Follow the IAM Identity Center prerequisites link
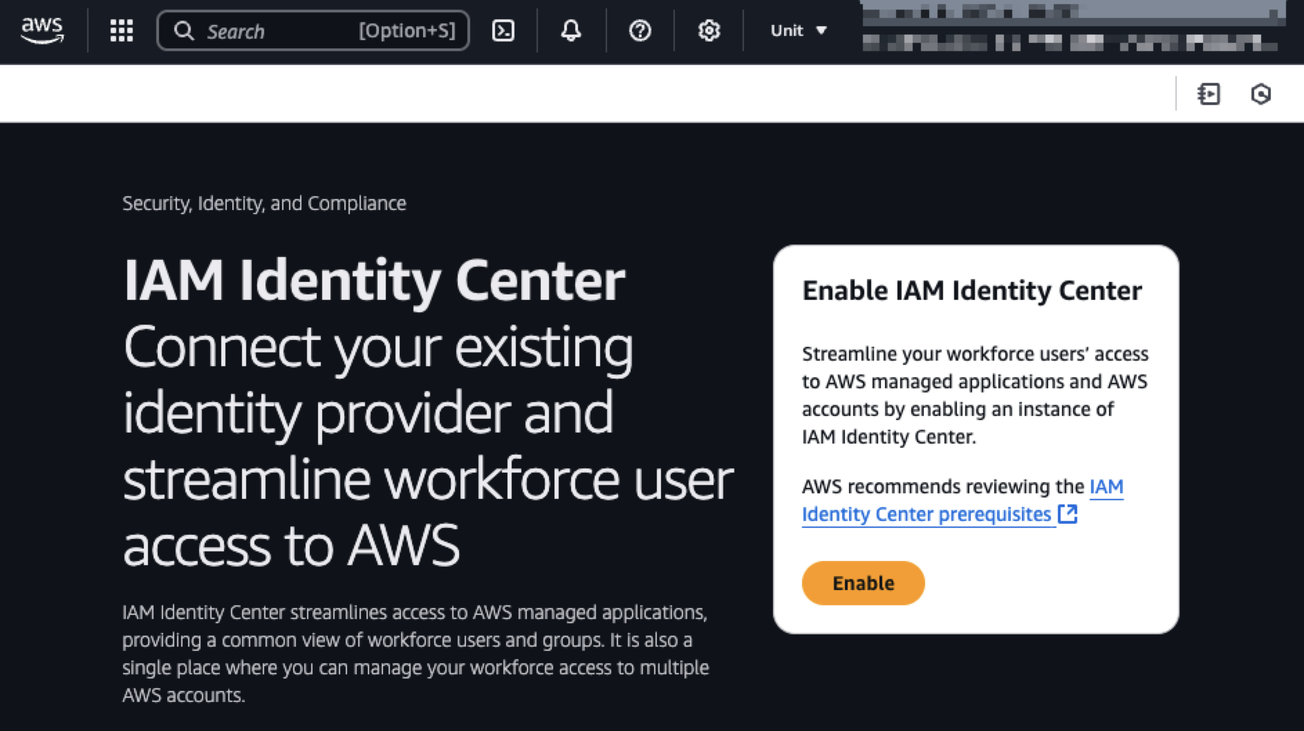The width and height of the screenshot is (1304, 731). point(926,513)
